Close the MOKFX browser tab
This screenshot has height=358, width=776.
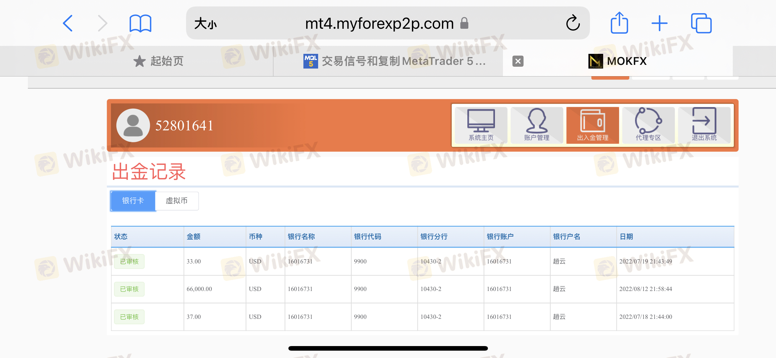tap(518, 61)
